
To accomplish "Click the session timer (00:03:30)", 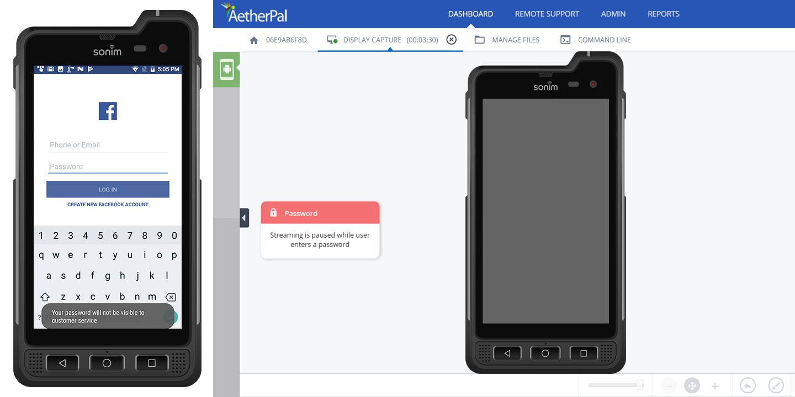I will (x=422, y=40).
